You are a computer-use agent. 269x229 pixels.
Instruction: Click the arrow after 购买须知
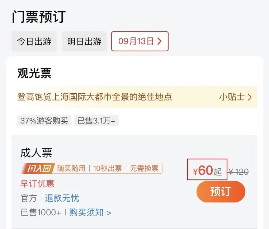[109, 213]
